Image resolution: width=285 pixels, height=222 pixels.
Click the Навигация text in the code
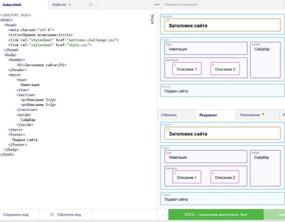point(30,85)
